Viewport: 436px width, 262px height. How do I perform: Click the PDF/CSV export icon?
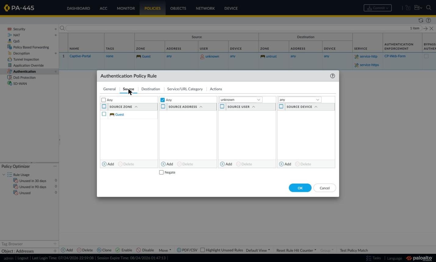(179, 250)
